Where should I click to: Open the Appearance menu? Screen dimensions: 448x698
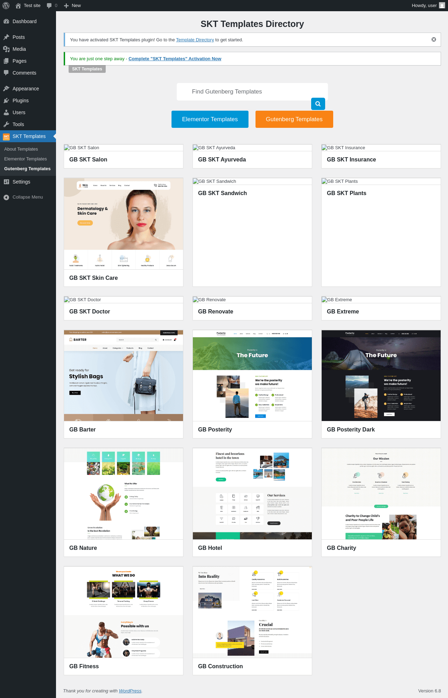[28, 89]
